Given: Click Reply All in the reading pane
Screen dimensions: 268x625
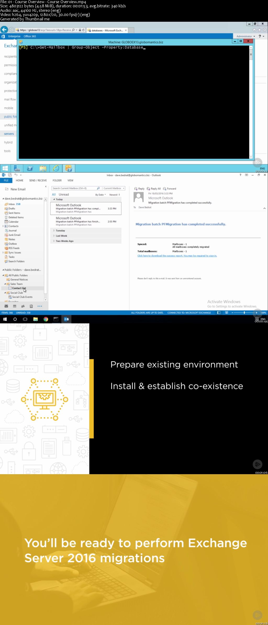Looking at the screenshot, I should (154, 189).
